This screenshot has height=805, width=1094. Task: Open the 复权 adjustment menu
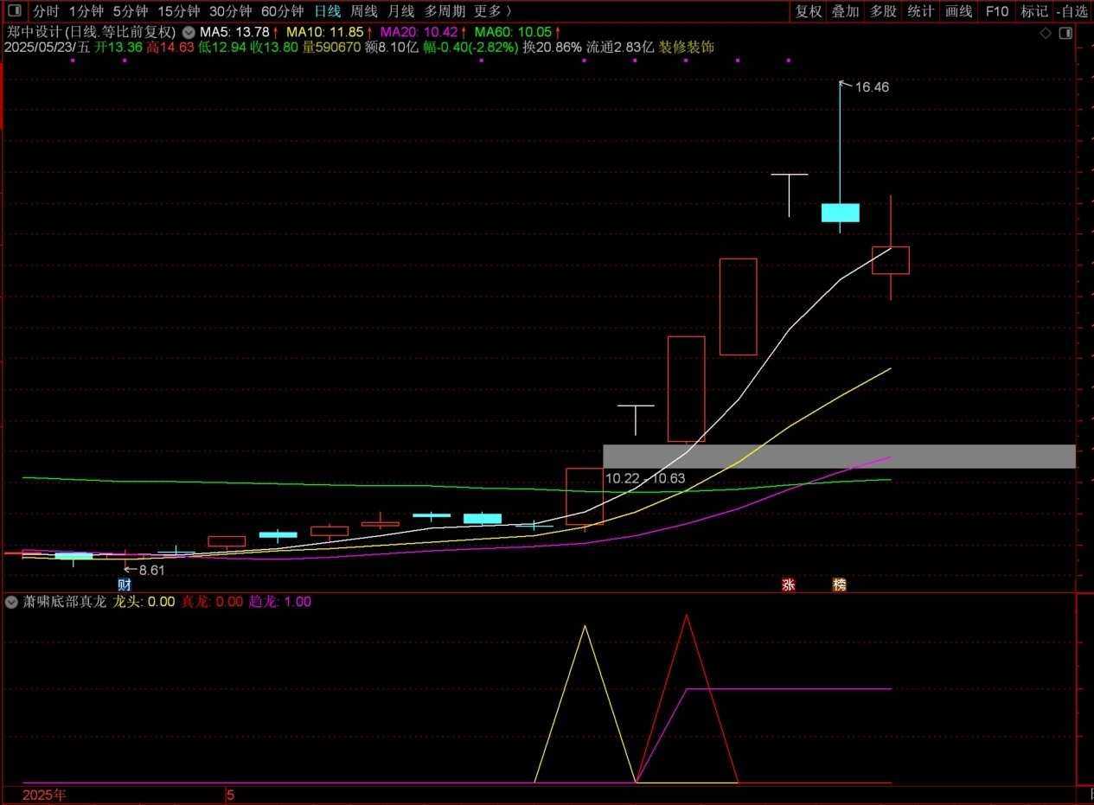[809, 11]
